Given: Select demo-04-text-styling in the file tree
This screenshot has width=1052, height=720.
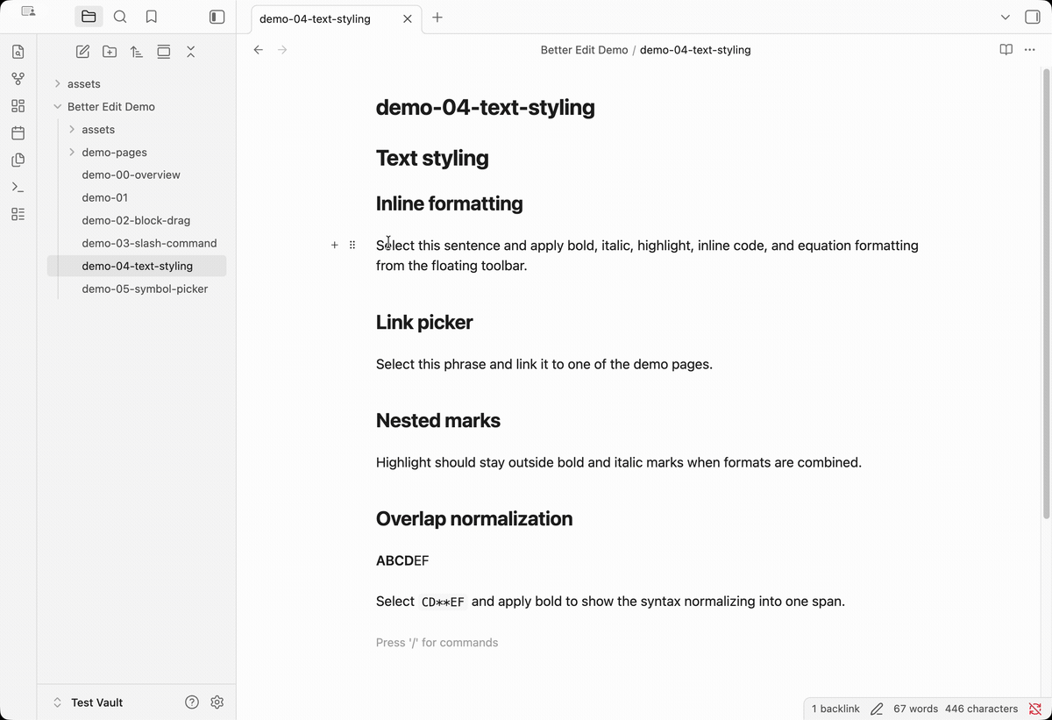Looking at the screenshot, I should coord(137,266).
